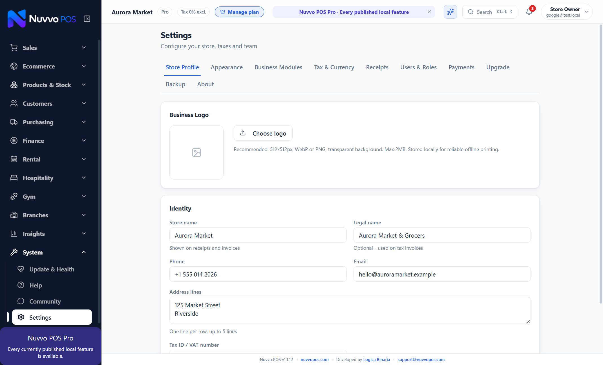
Task: Click the Branches building icon
Action: (14, 215)
